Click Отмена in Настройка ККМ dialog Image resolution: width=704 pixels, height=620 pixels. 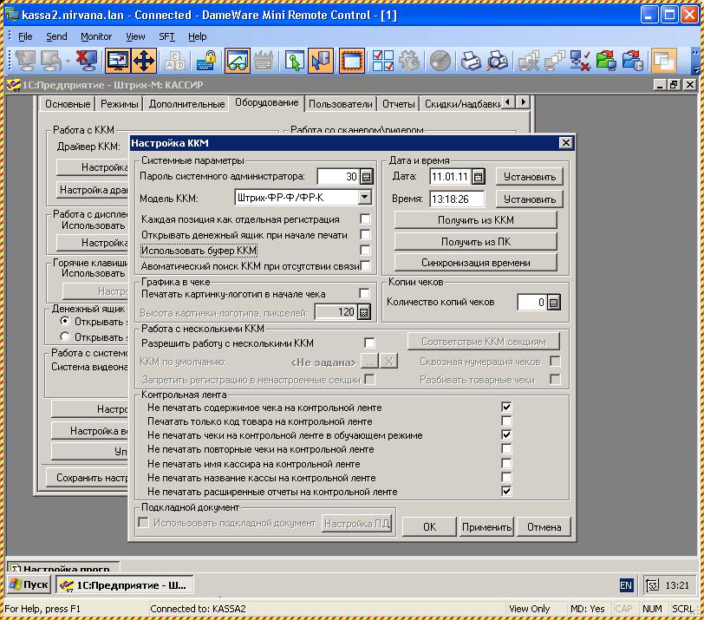[544, 526]
